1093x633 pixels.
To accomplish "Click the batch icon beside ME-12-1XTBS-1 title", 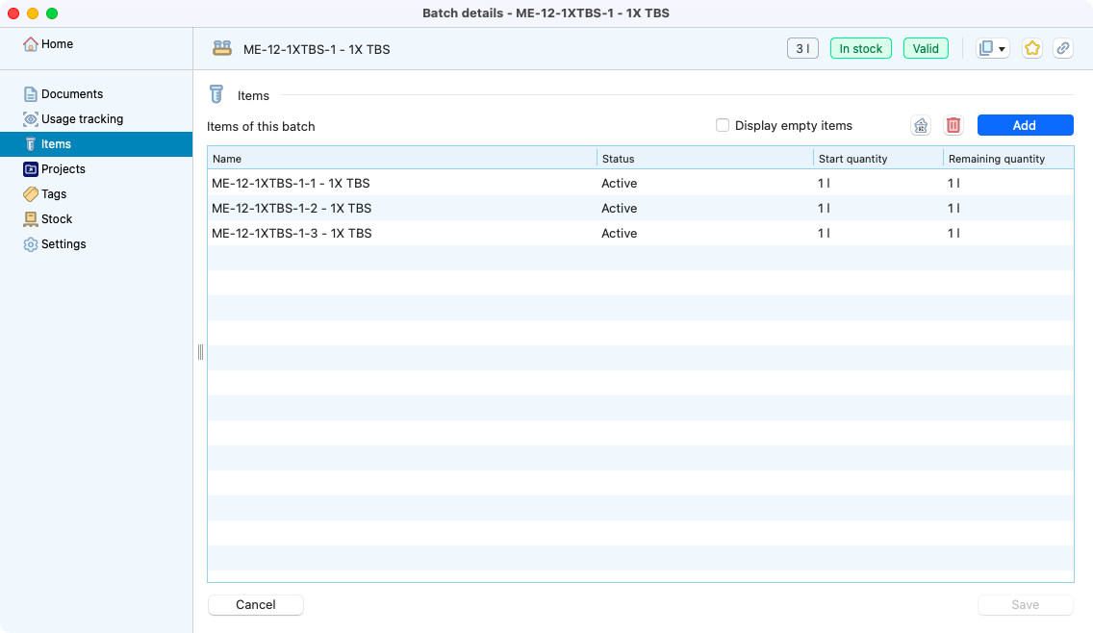I will [221, 49].
